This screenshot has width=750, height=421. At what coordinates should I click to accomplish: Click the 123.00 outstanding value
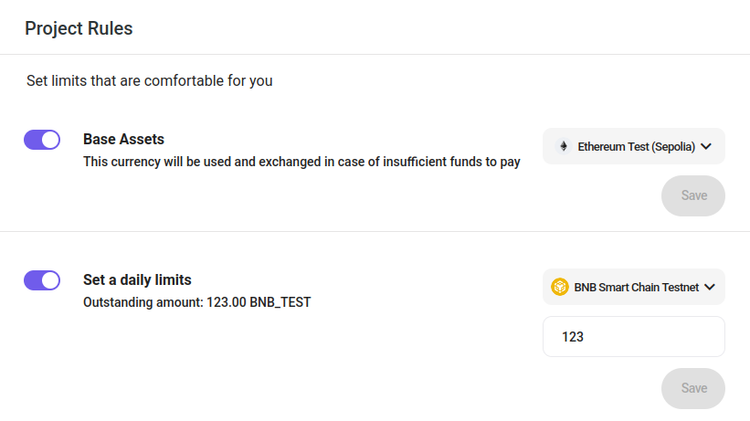(x=227, y=301)
